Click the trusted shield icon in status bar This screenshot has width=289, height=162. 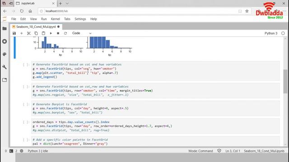coord(219,151)
